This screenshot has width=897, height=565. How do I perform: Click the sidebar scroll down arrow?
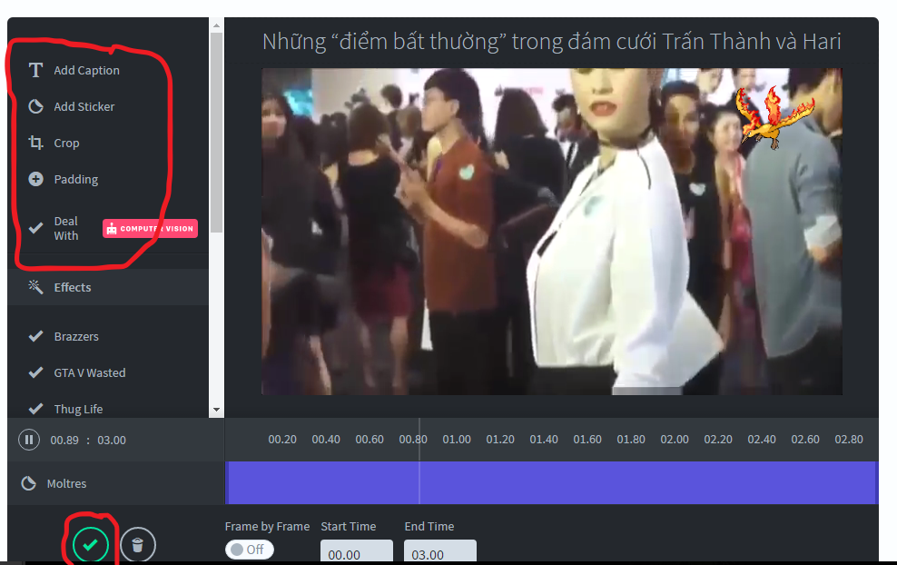(x=216, y=410)
